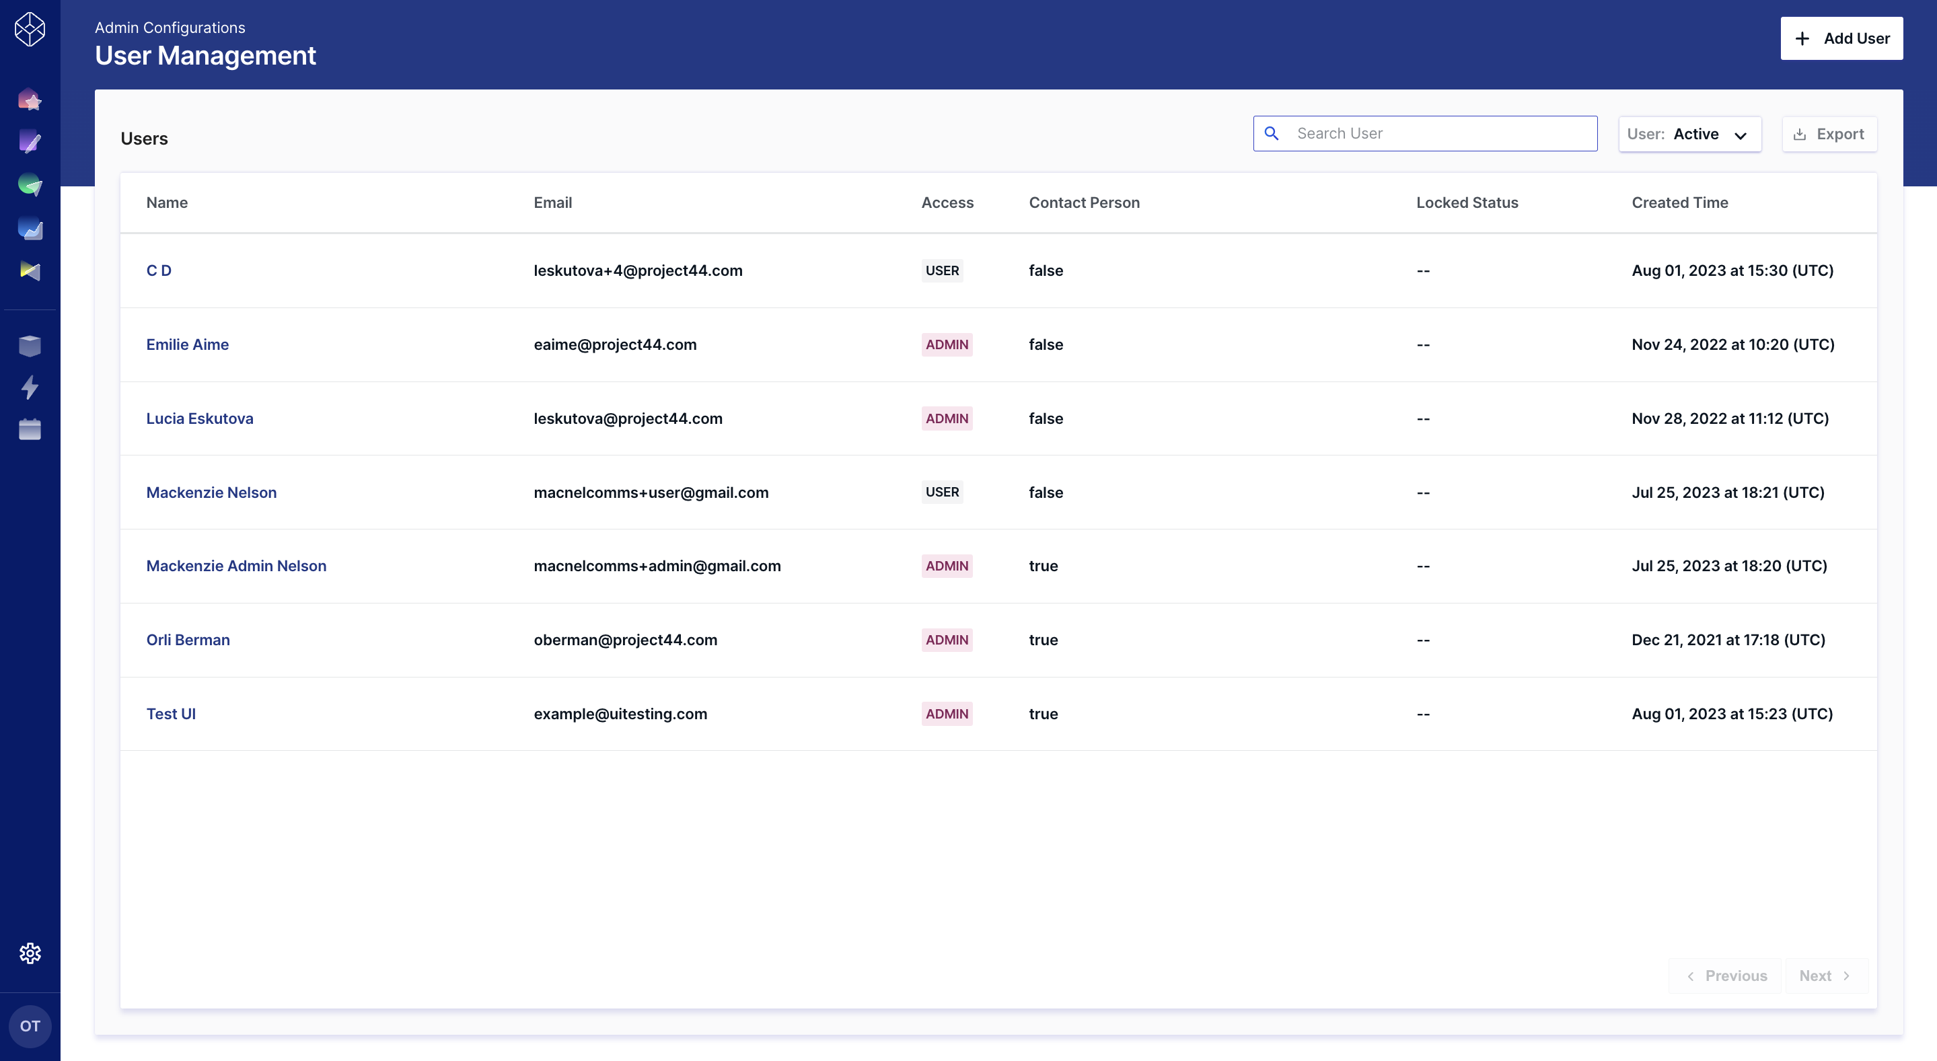
Task: Click created time Aug 01, 2023 at 15:30
Action: tap(1732, 270)
